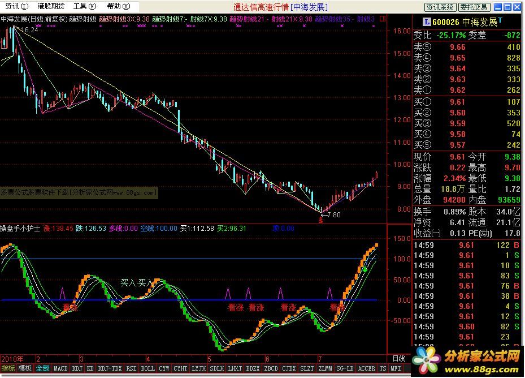This screenshot has width=525, height=378.
Task: Click the 7.80 low price marker
Action: pyautogui.click(x=331, y=214)
